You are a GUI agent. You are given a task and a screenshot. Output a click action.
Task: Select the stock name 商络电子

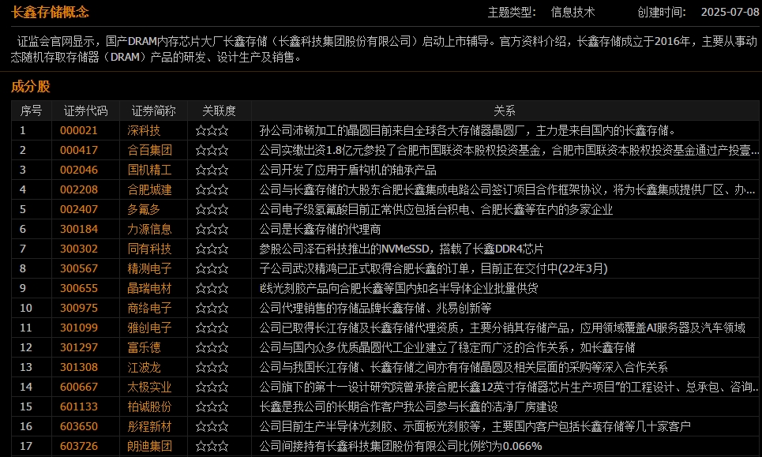pos(149,308)
